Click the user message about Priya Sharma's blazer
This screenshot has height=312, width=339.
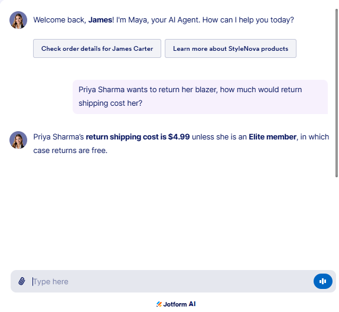coord(200,97)
